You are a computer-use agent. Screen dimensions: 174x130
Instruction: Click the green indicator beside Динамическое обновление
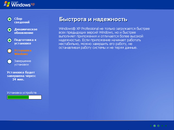10,30
